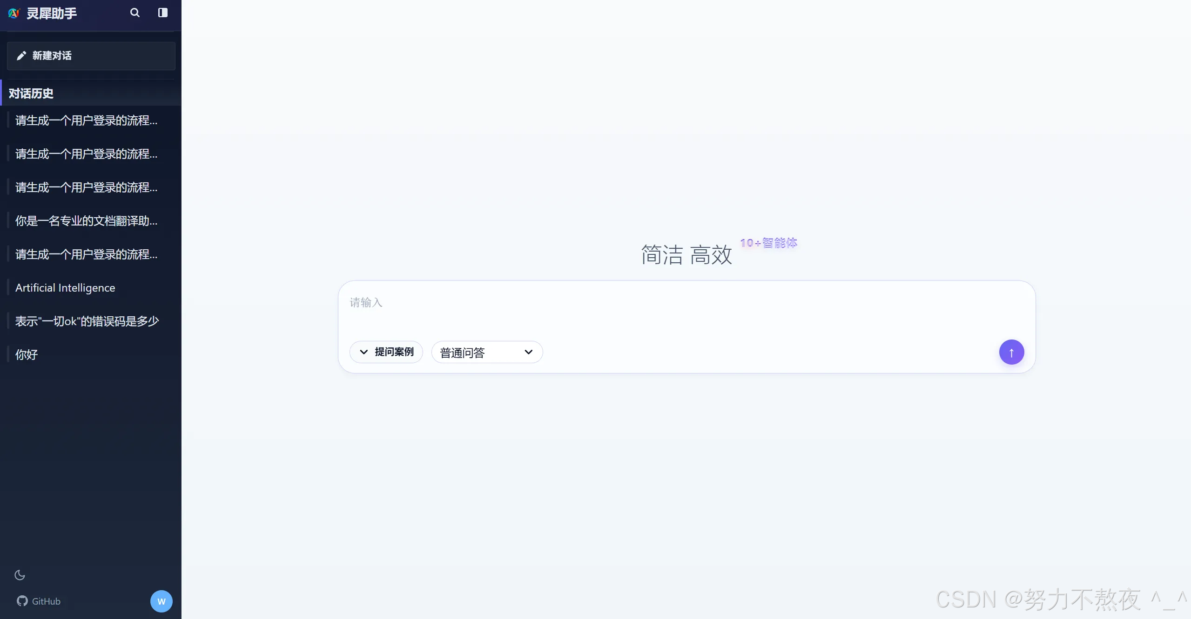
Task: Click the GitHub icon at bottom left
Action: (x=21, y=601)
